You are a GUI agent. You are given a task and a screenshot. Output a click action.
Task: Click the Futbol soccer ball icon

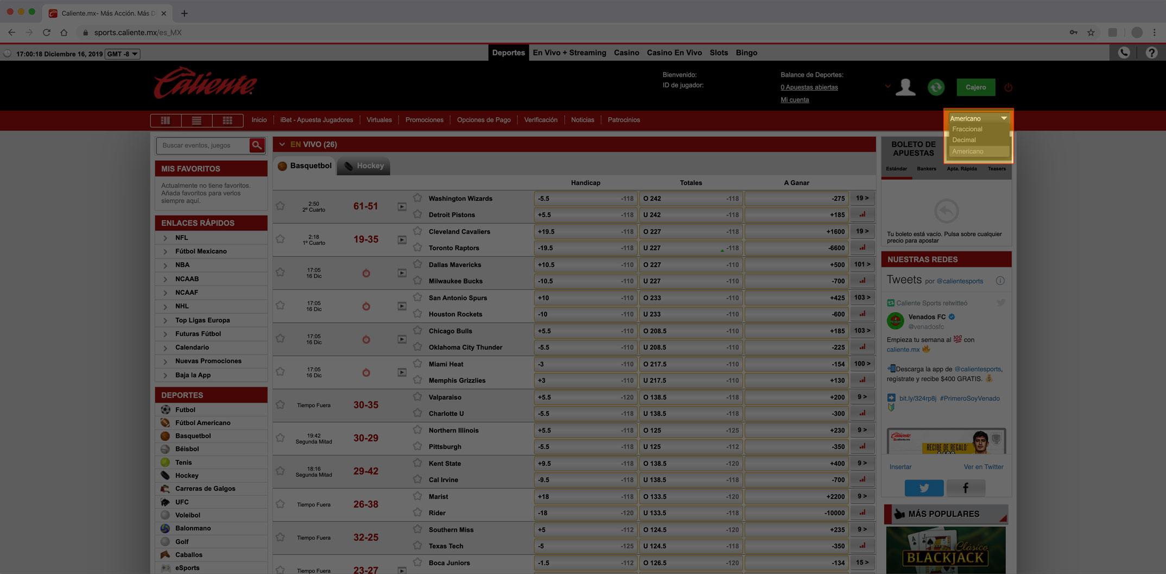[166, 409]
